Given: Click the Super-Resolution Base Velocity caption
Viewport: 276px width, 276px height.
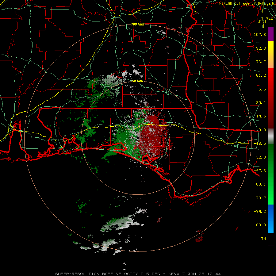Looking at the screenshot, I should pos(138,274).
